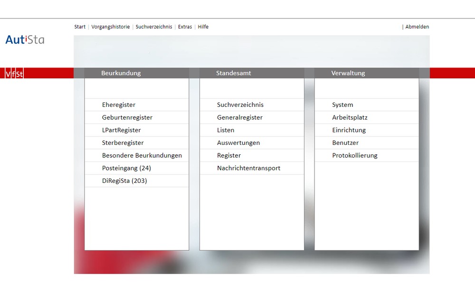Log out via Abmelden link
This screenshot has height=285, width=475.
pyautogui.click(x=417, y=27)
